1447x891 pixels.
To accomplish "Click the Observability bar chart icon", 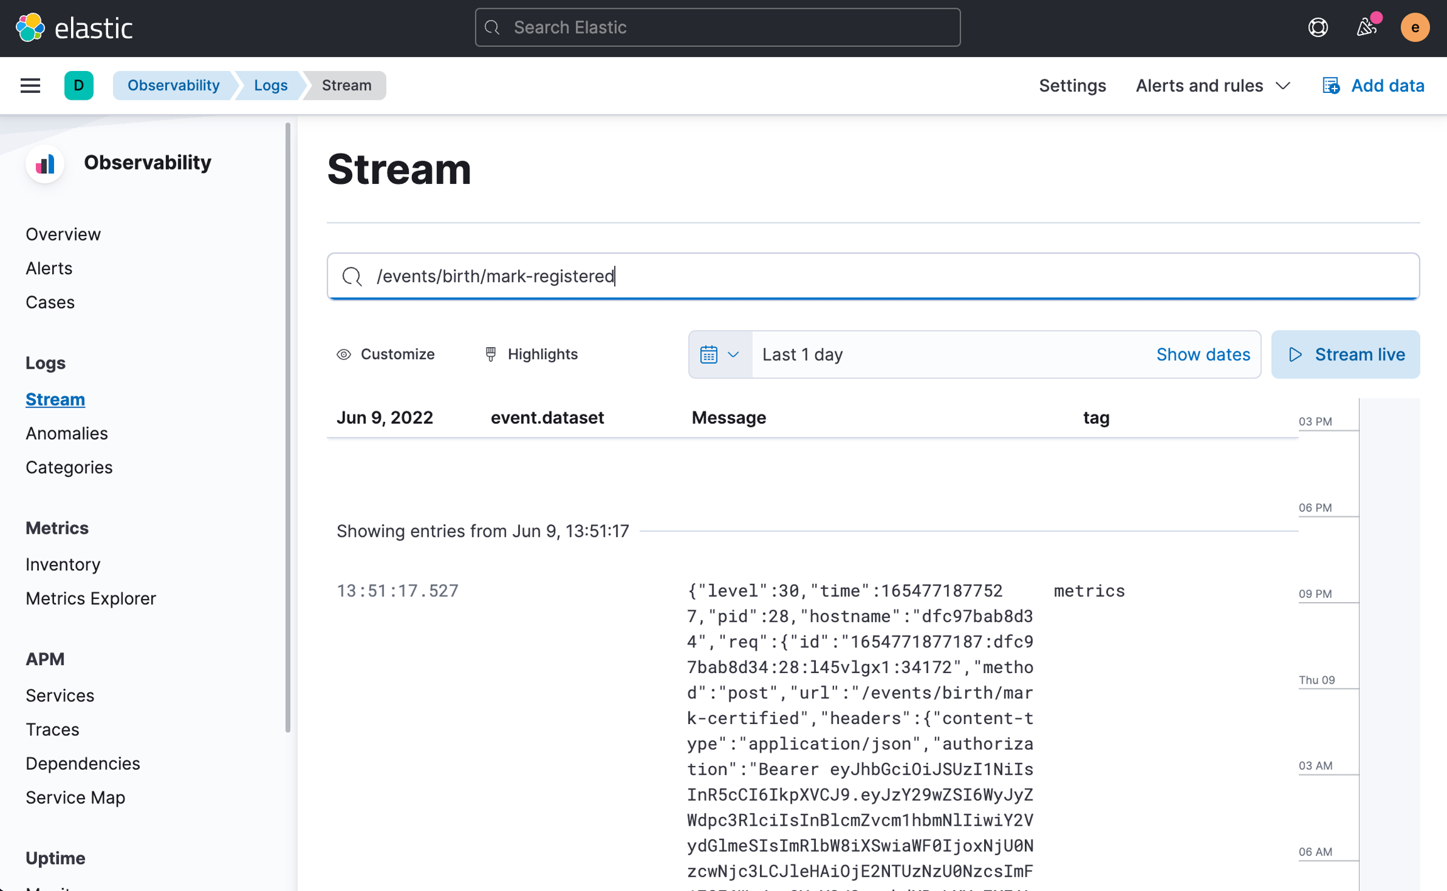I will click(x=45, y=163).
